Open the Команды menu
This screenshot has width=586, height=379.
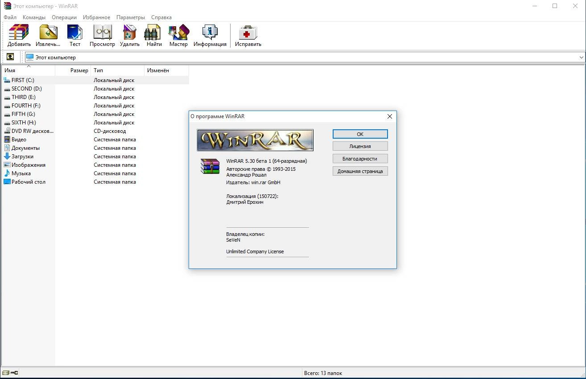34,17
